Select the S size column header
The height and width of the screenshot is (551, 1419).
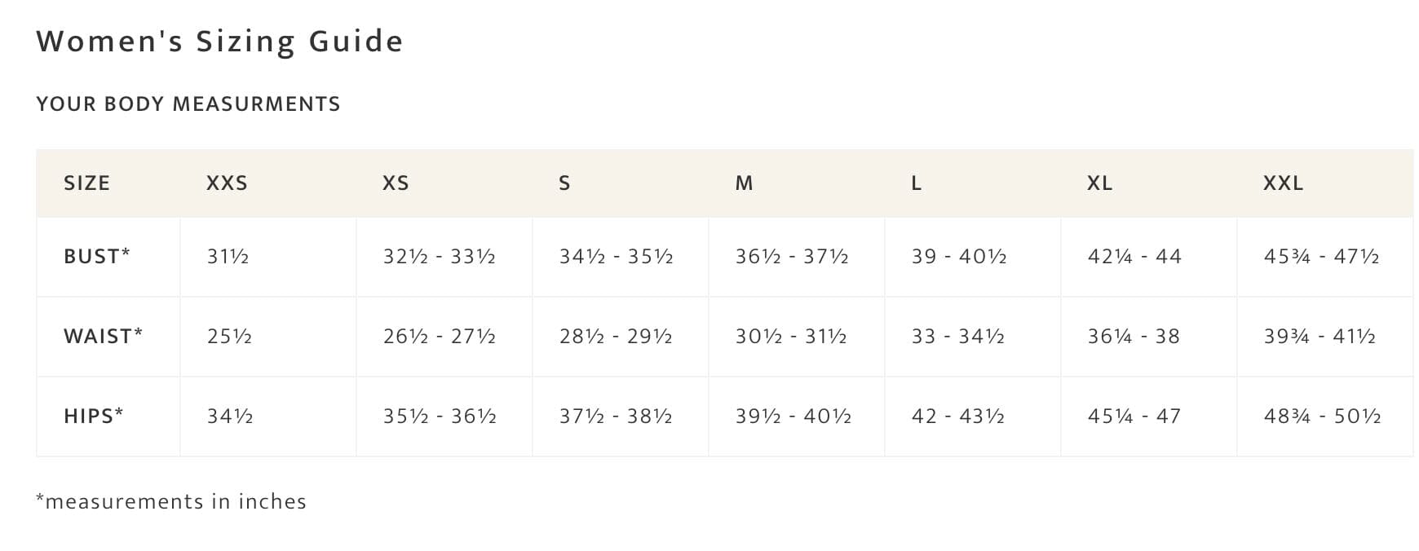(564, 183)
